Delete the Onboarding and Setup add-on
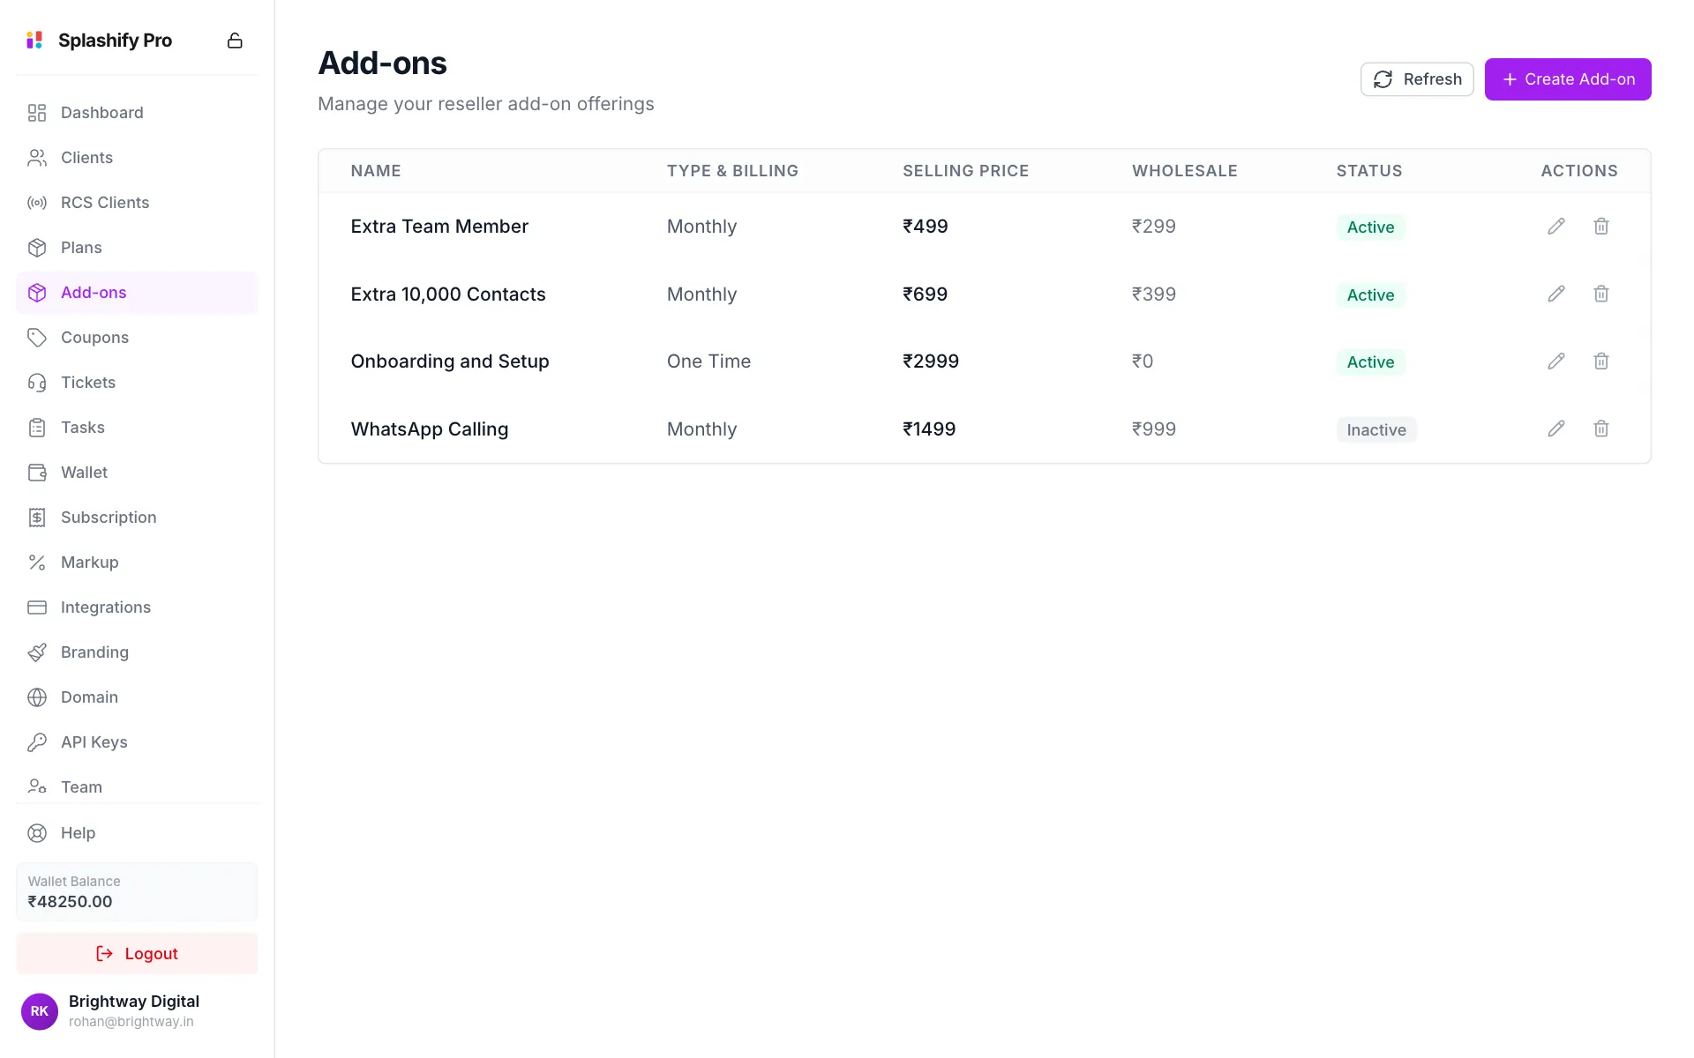 click(x=1601, y=361)
